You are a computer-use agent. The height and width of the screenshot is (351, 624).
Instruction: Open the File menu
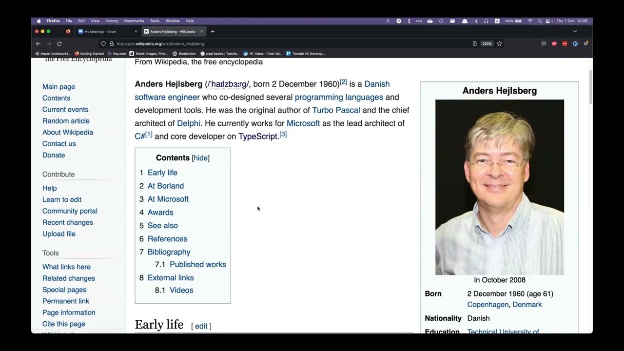(69, 21)
